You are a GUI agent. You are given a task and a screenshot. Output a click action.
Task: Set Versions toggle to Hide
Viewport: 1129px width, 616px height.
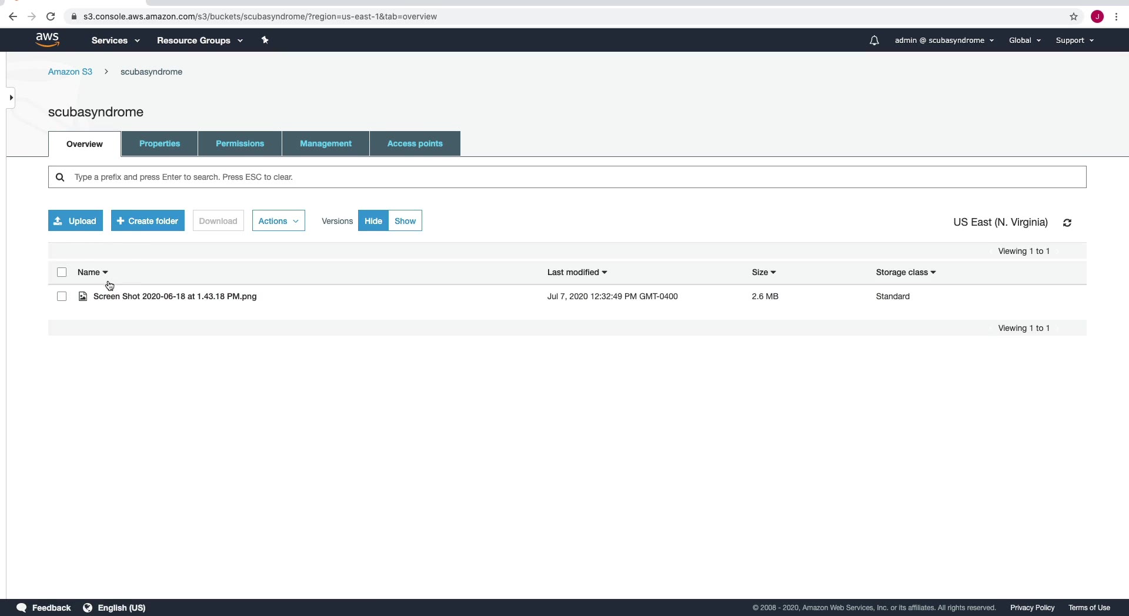click(x=373, y=221)
